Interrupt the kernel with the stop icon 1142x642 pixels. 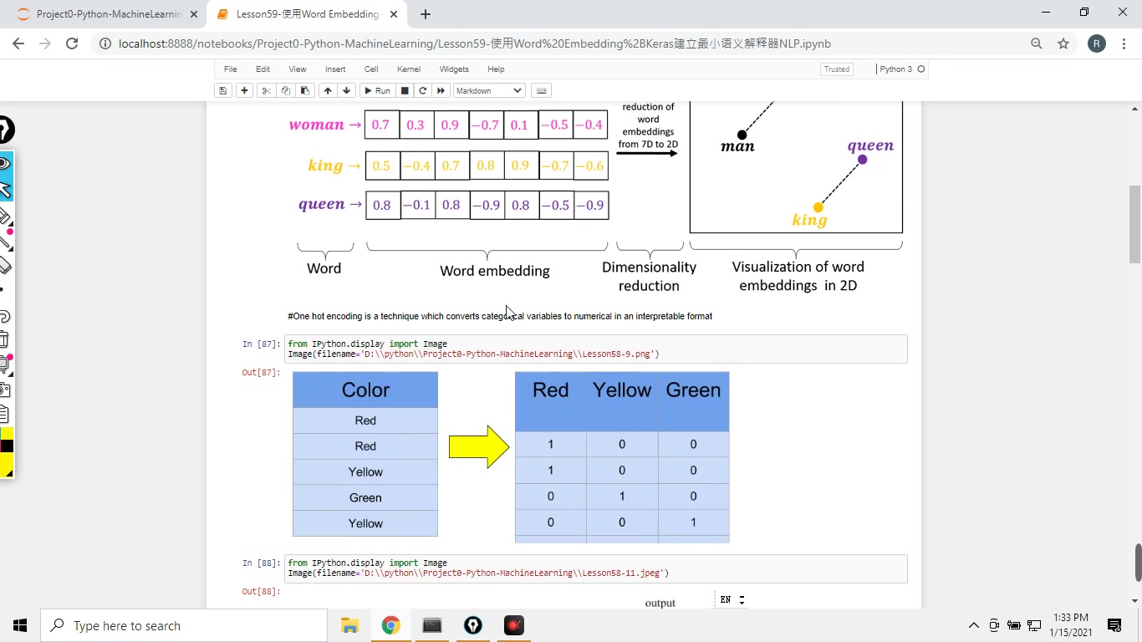point(405,90)
